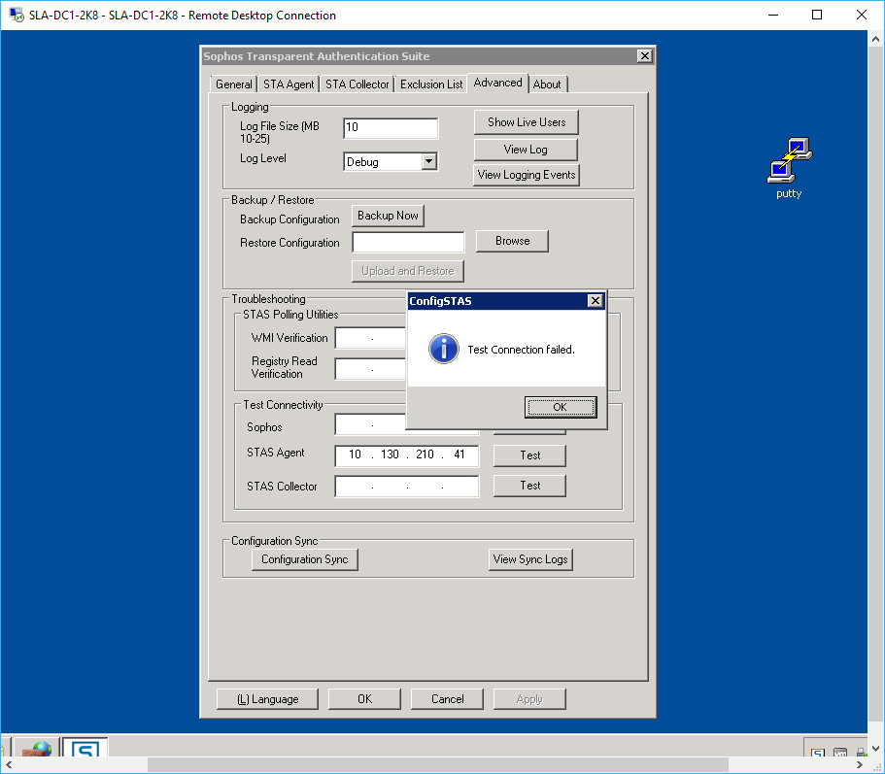The height and width of the screenshot is (774, 885).
Task: Open the Exclusion List tab
Action: tap(431, 84)
